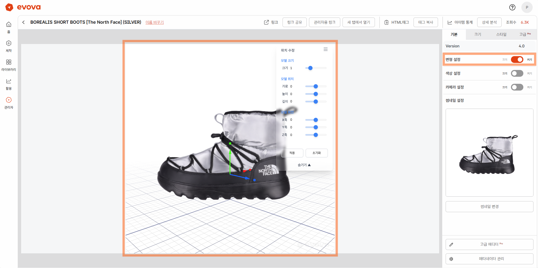This screenshot has width=538, height=268.
Task: Click the back arrow beside the item title
Action: pos(24,22)
